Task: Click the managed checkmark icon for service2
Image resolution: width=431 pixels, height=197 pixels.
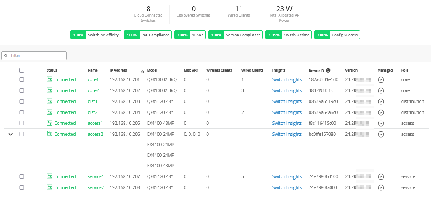Action: 381,187
